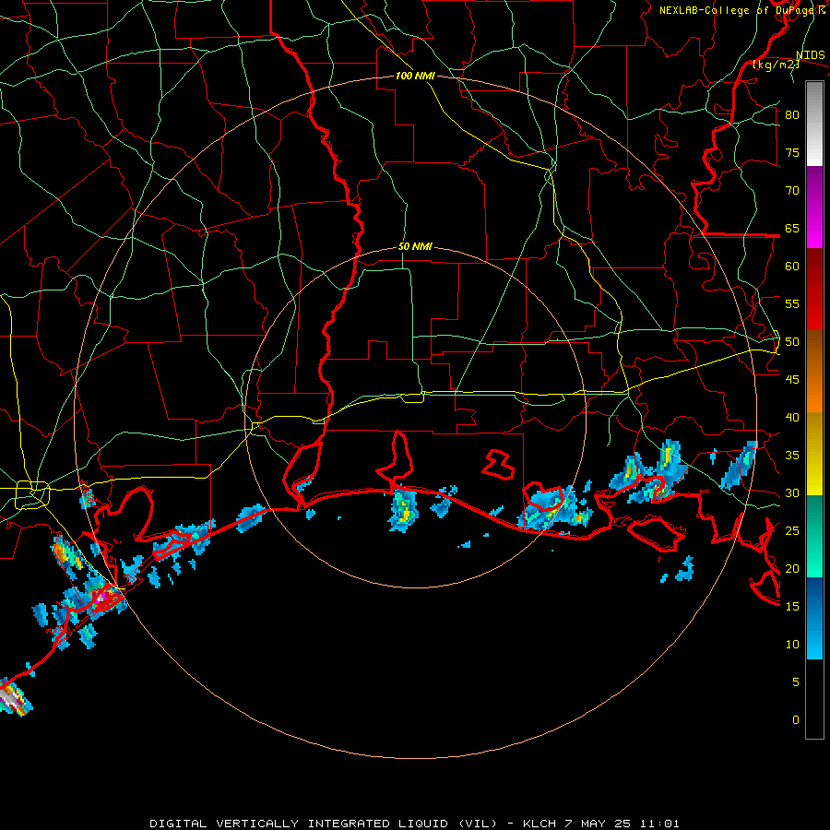The height and width of the screenshot is (830, 830).
Task: Click the 10 value on the VIL scale
Action: tap(792, 645)
